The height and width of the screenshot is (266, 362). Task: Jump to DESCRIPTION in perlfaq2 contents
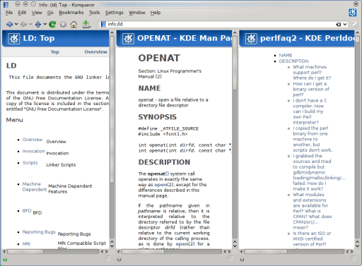(x=293, y=61)
